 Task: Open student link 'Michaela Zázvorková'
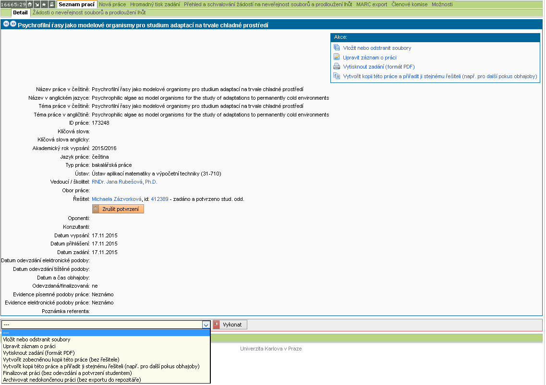click(117, 199)
